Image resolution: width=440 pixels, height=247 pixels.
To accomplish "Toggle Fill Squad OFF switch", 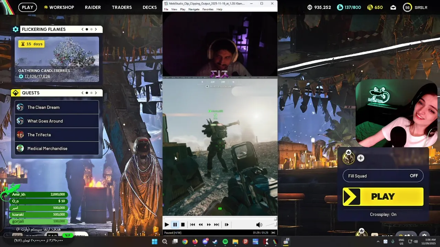I will pyautogui.click(x=383, y=176).
